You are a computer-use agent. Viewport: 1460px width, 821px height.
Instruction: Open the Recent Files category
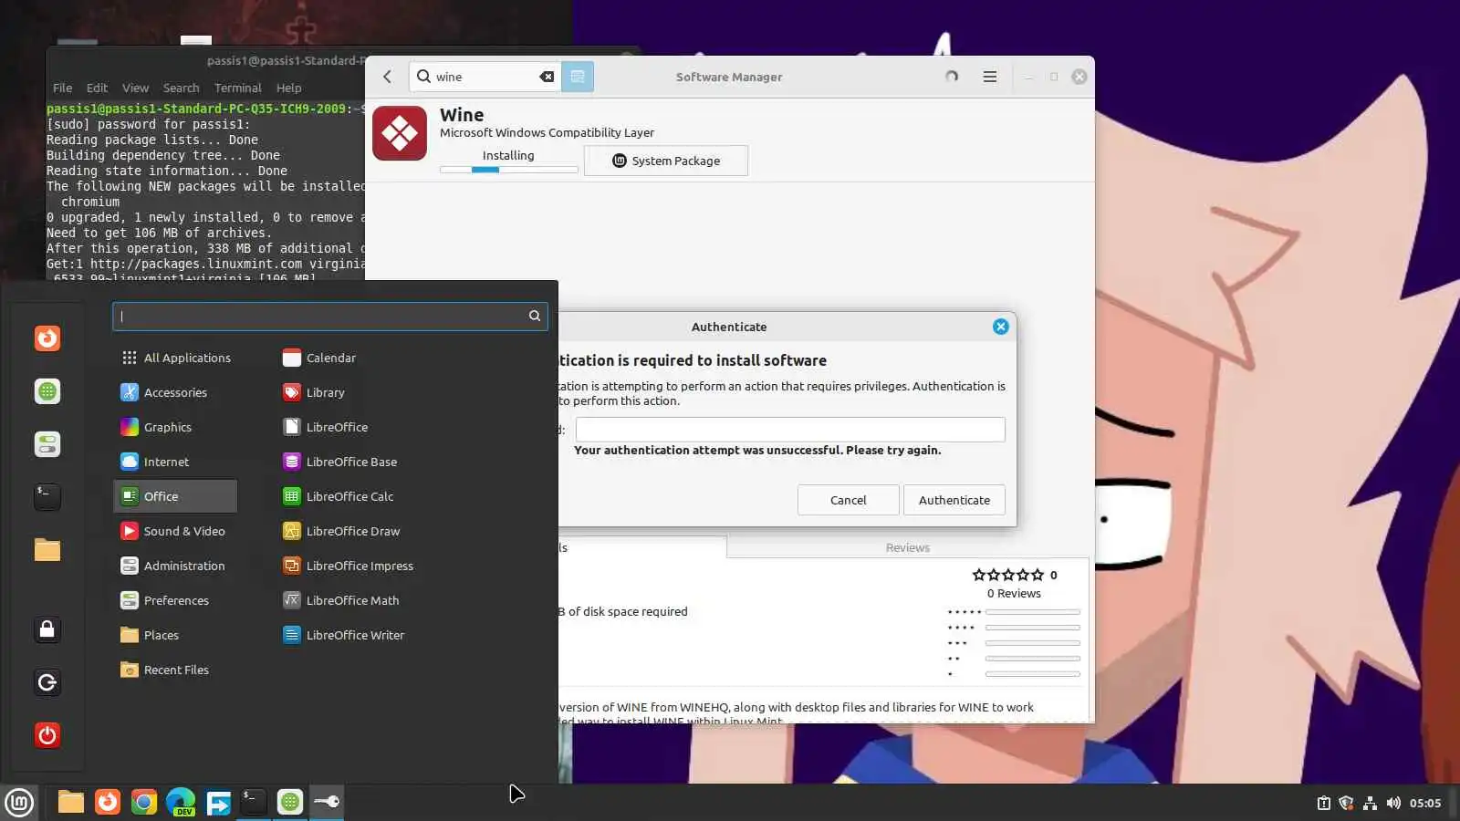point(175,670)
